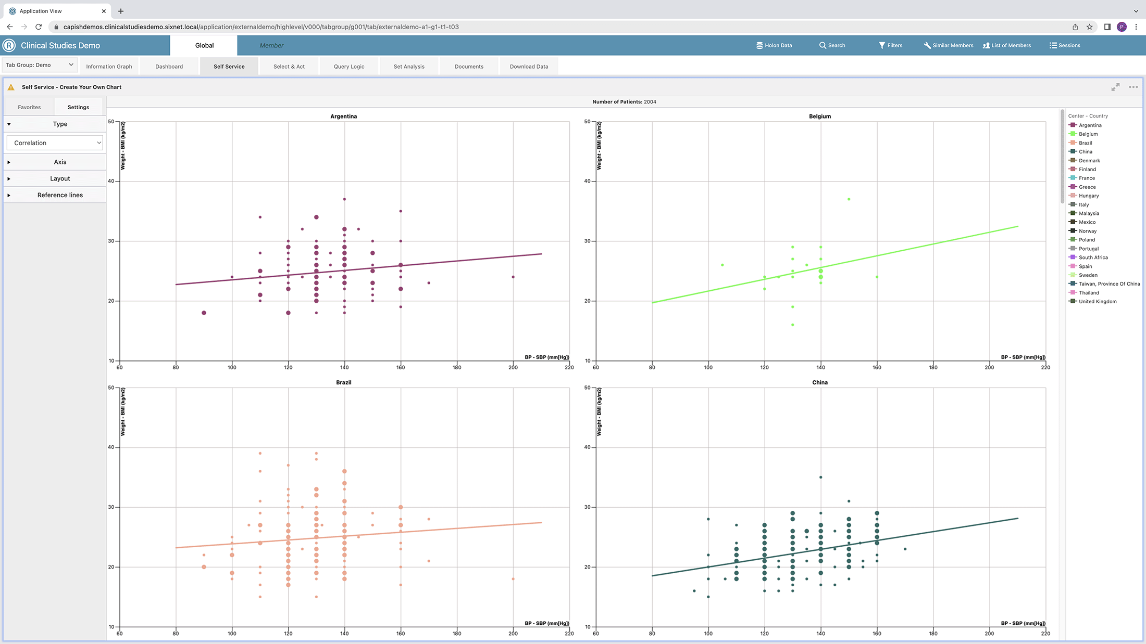Toggle the Argentina legend entry
Image resolution: width=1146 pixels, height=644 pixels.
pos(1090,125)
